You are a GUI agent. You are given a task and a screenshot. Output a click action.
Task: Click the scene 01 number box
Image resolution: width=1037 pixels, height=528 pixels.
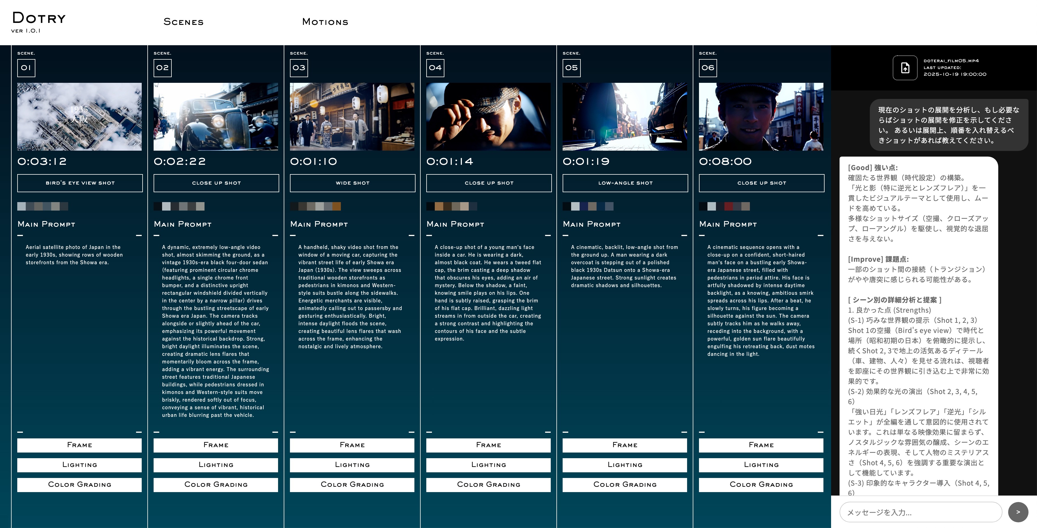[x=26, y=68]
